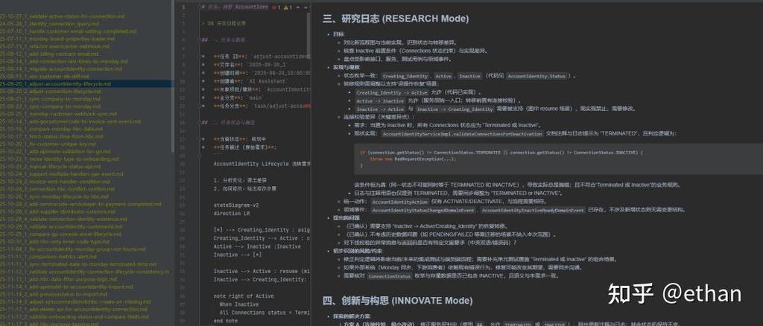Image resolution: width=763 pixels, height=326 pixels.
Task: Open fix-customer-unique-key.md file
Action: [x=48, y=144]
